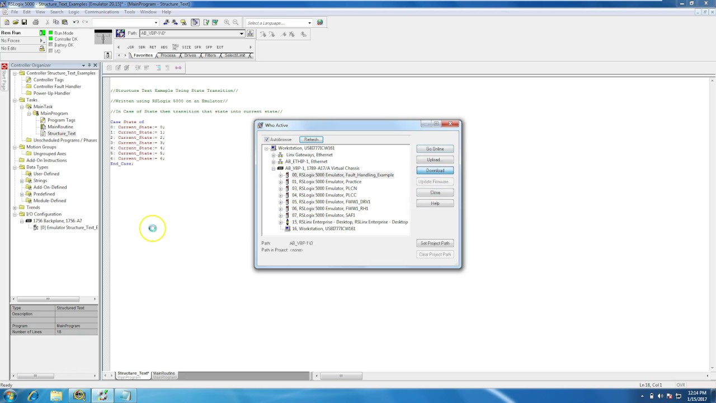Select 00 Emulator Fault_Handling_Example device
This screenshot has height=403, width=716.
(x=342, y=175)
